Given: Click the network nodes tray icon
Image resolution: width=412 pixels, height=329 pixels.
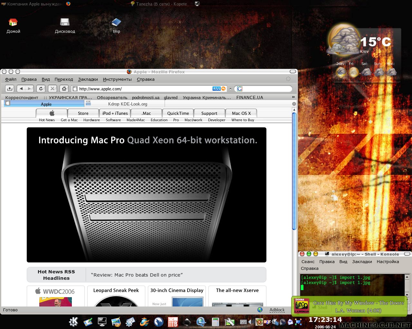Looking at the screenshot, I should click(x=298, y=322).
